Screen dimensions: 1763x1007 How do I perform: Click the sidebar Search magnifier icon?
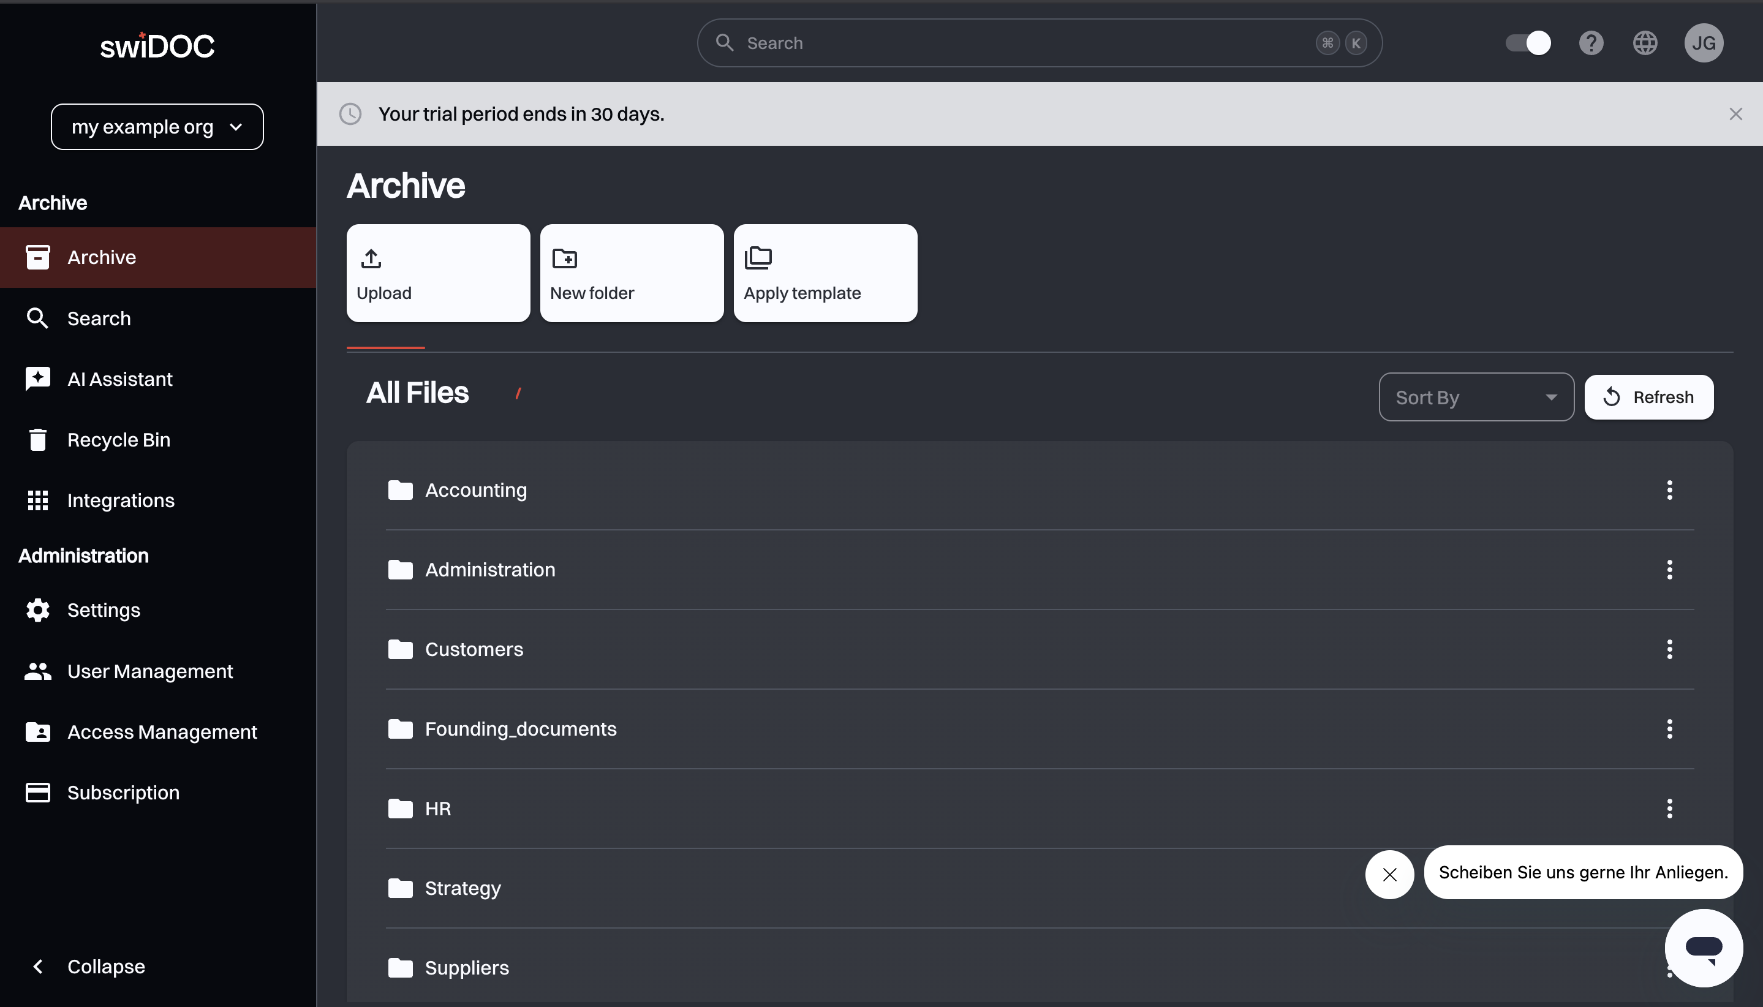pos(37,318)
